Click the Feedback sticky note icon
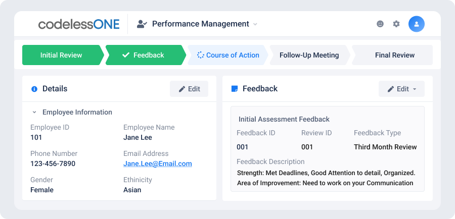The image size is (455, 219). click(234, 89)
